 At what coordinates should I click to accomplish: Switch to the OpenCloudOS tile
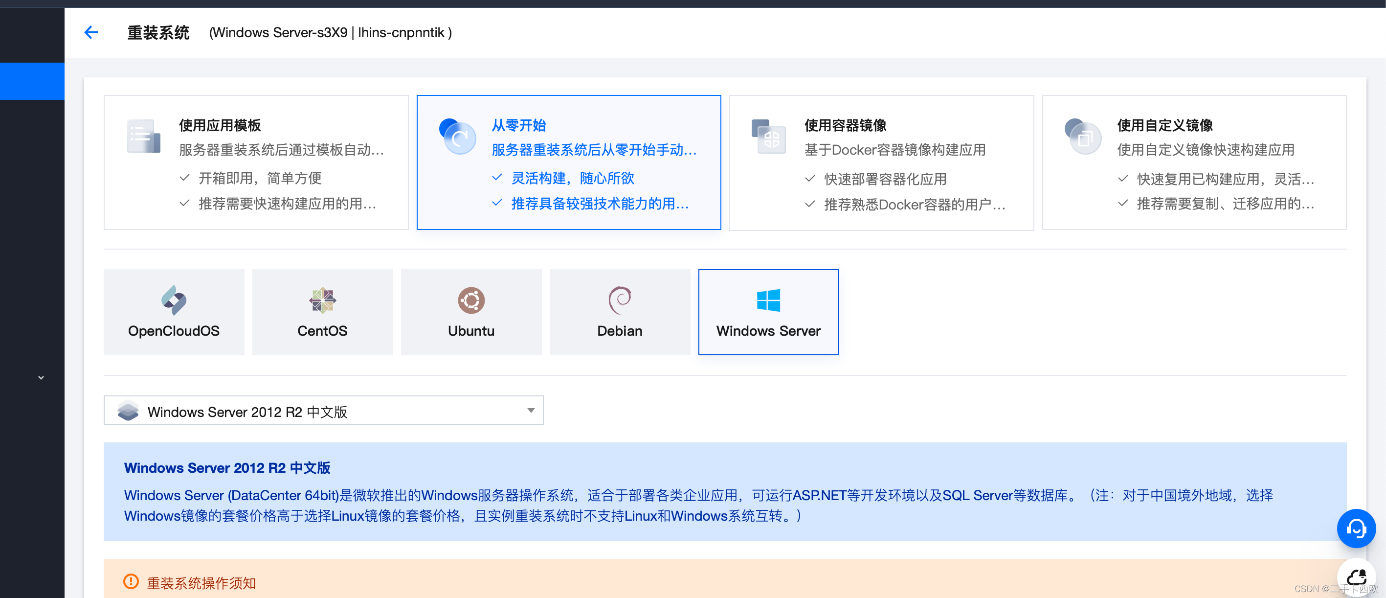[173, 311]
